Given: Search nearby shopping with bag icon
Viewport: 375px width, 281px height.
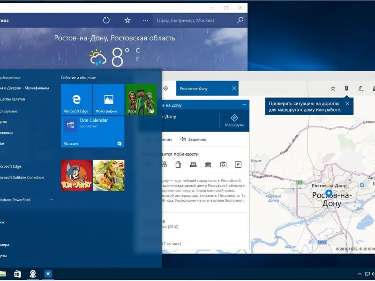Looking at the screenshot, I should point(178,164).
